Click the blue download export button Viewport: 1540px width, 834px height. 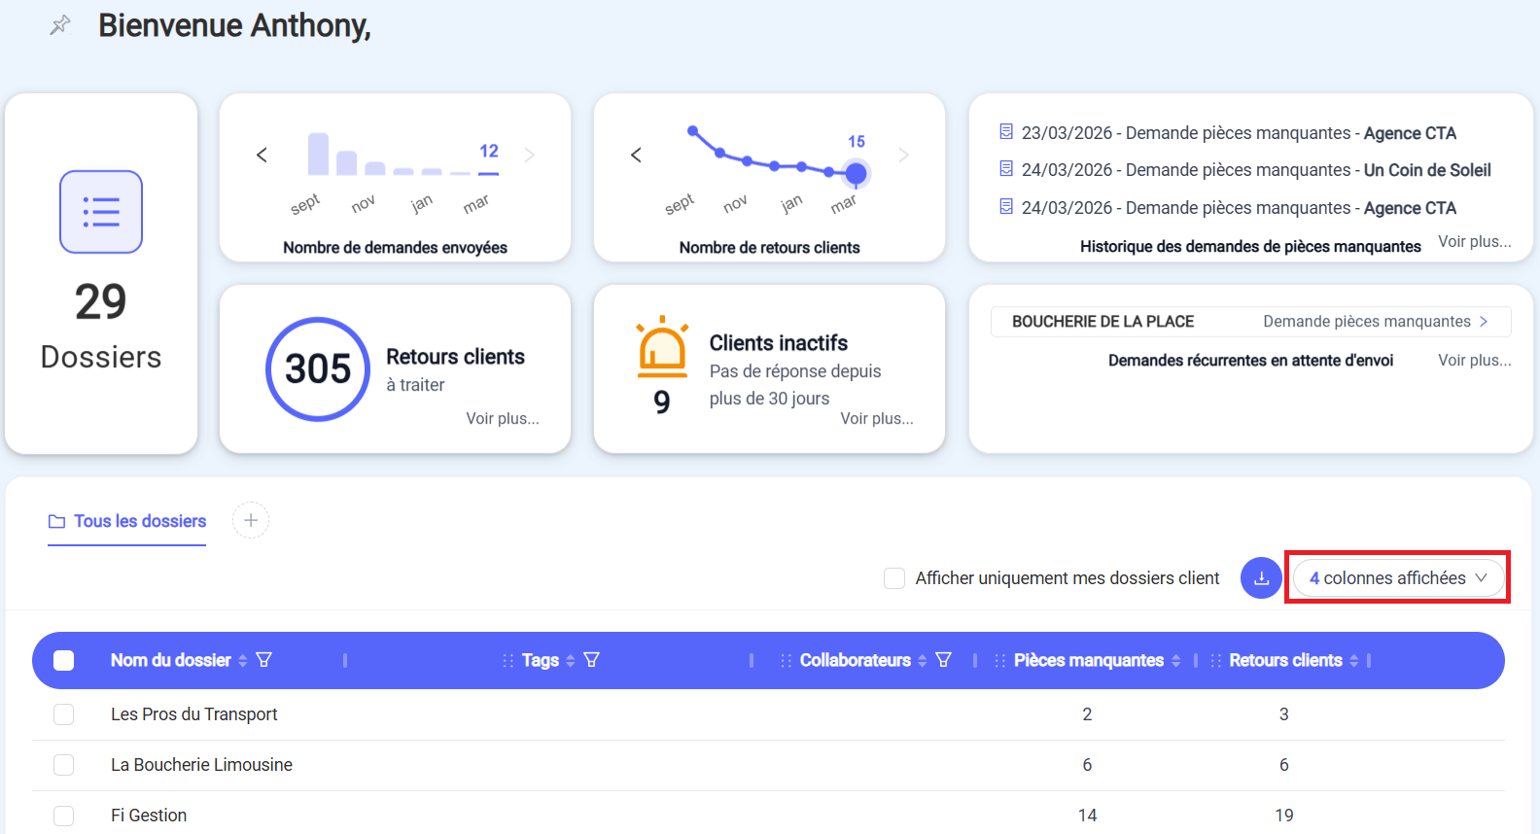click(1261, 578)
